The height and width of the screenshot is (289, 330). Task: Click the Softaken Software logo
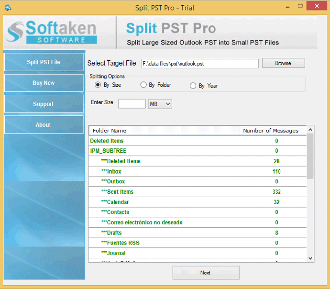51,32
